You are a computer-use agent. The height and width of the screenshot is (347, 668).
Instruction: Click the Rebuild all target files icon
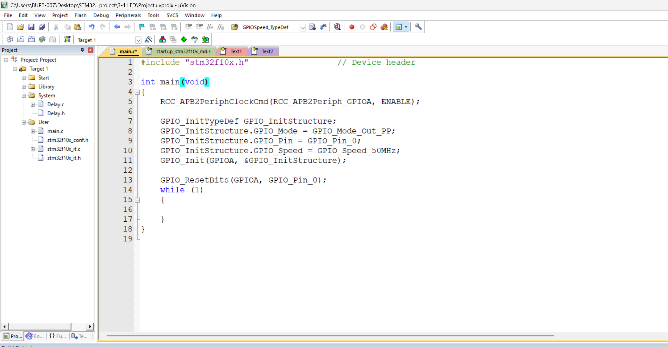(31, 39)
